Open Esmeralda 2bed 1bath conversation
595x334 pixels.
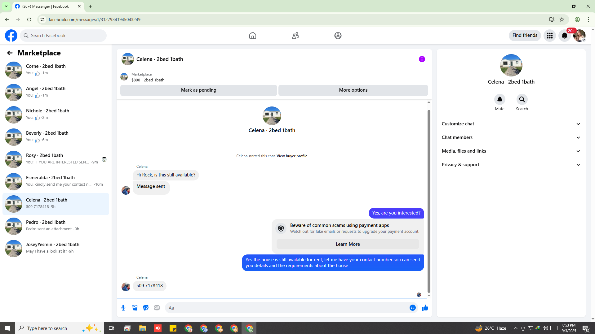pos(56,181)
